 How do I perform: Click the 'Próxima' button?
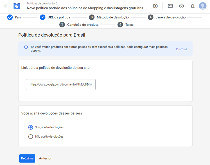pyautogui.click(x=27, y=158)
